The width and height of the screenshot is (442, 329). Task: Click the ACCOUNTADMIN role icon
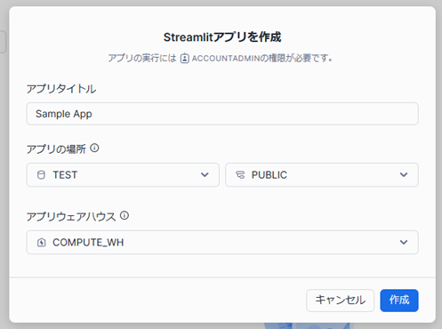coord(184,58)
